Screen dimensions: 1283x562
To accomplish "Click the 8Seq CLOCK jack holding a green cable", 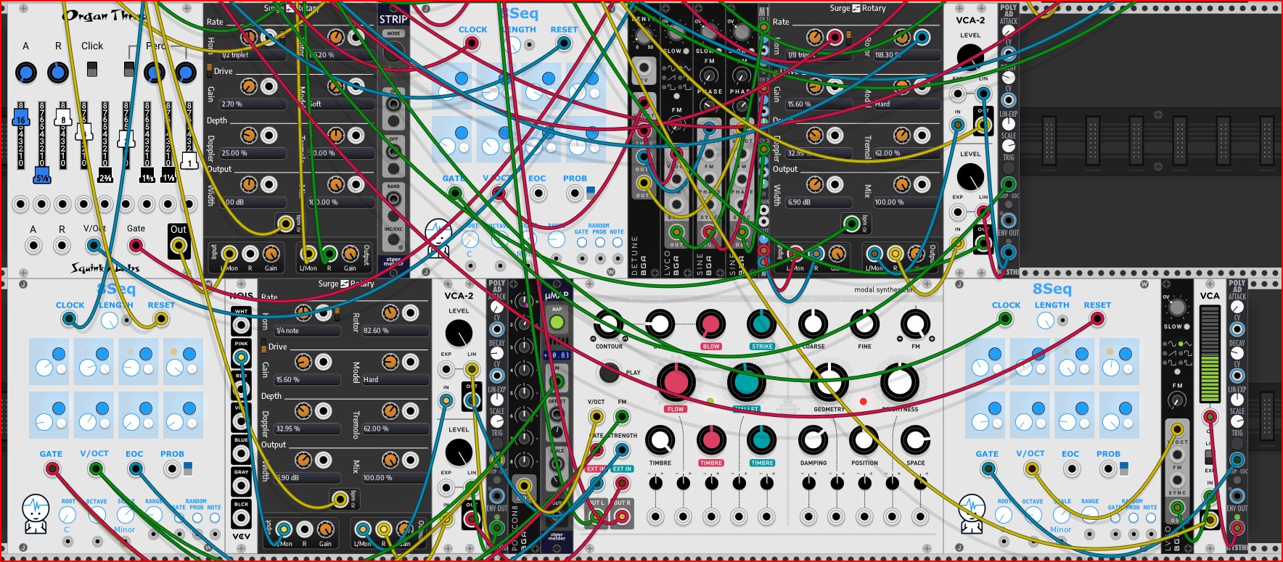I will pyautogui.click(x=1005, y=319).
